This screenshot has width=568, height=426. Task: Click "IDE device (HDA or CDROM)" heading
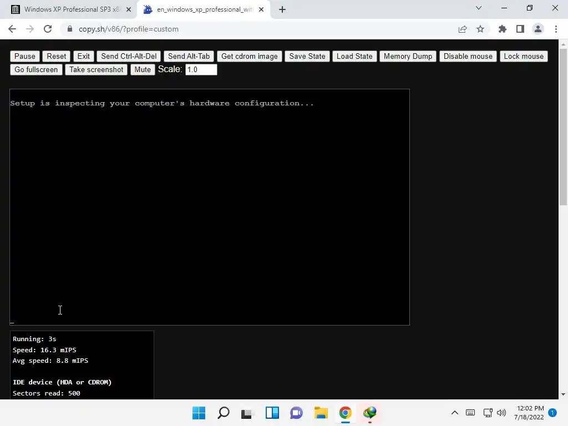(62, 382)
